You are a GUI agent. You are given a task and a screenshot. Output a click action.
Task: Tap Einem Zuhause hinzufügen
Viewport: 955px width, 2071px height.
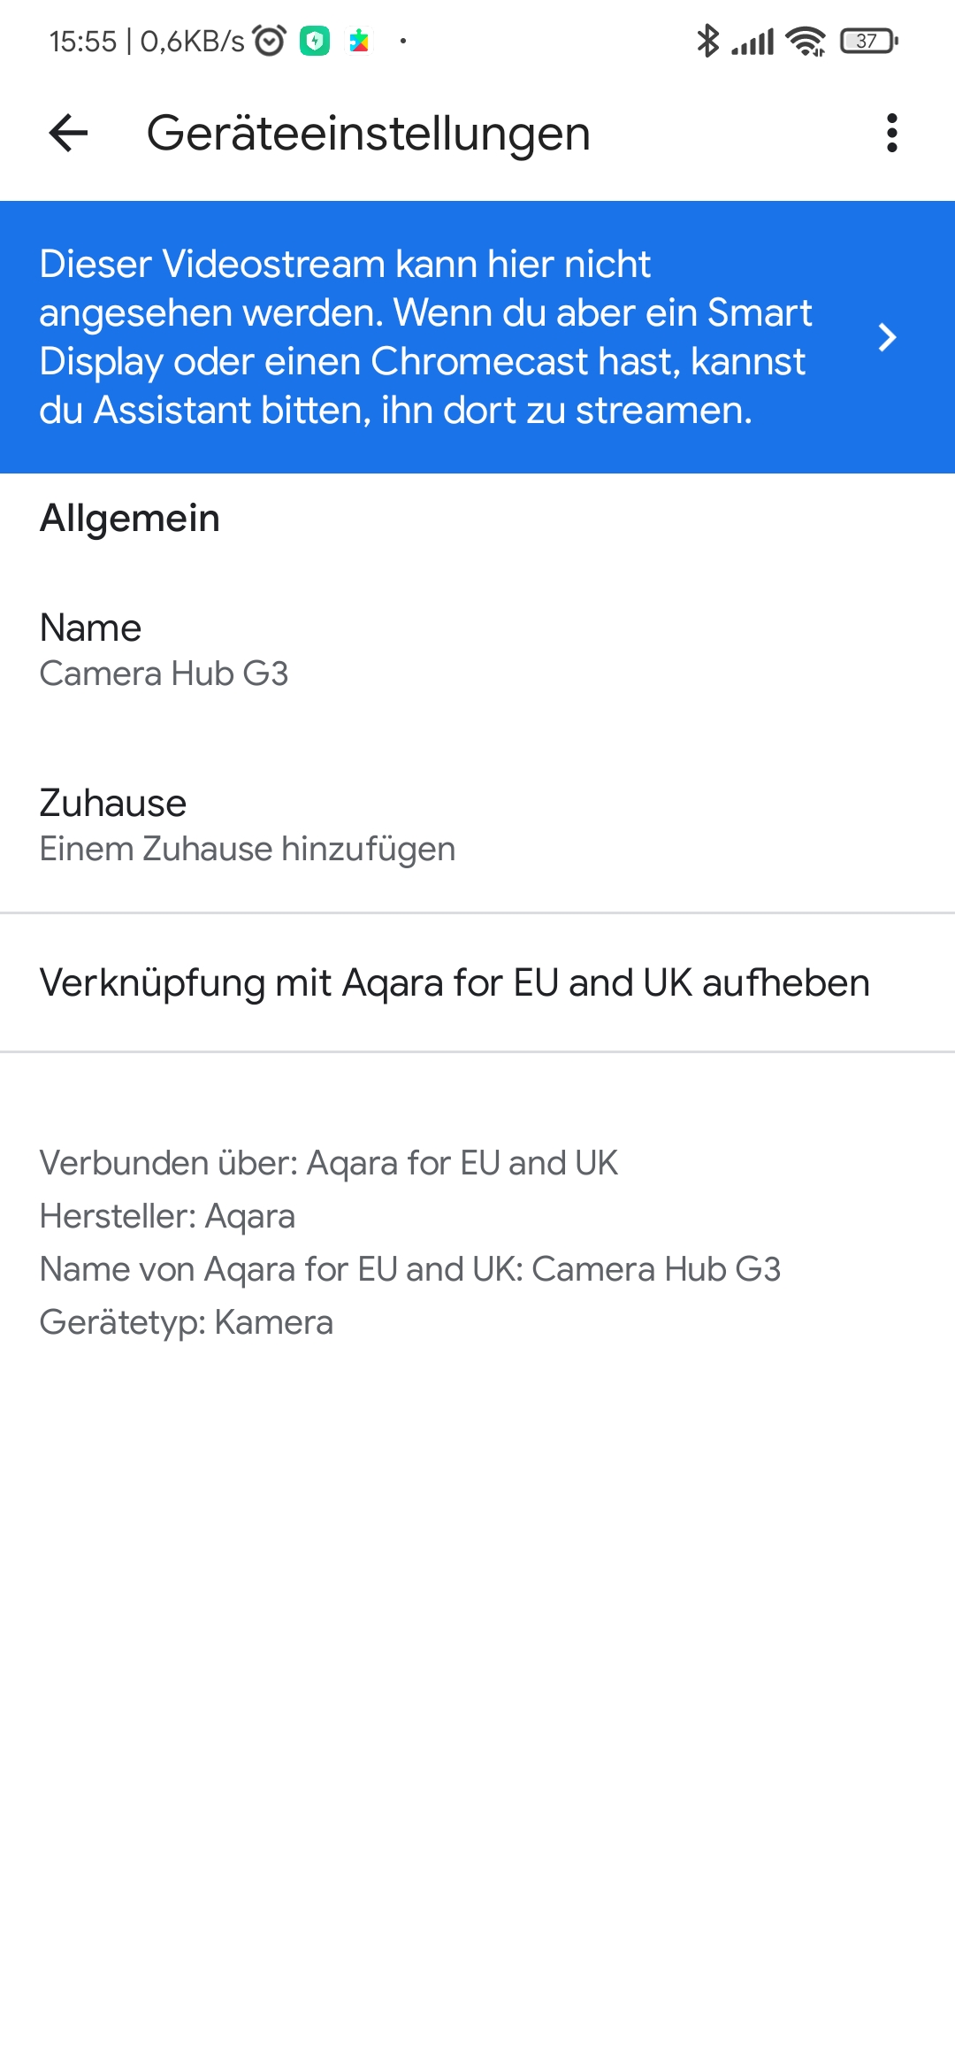[x=248, y=849]
